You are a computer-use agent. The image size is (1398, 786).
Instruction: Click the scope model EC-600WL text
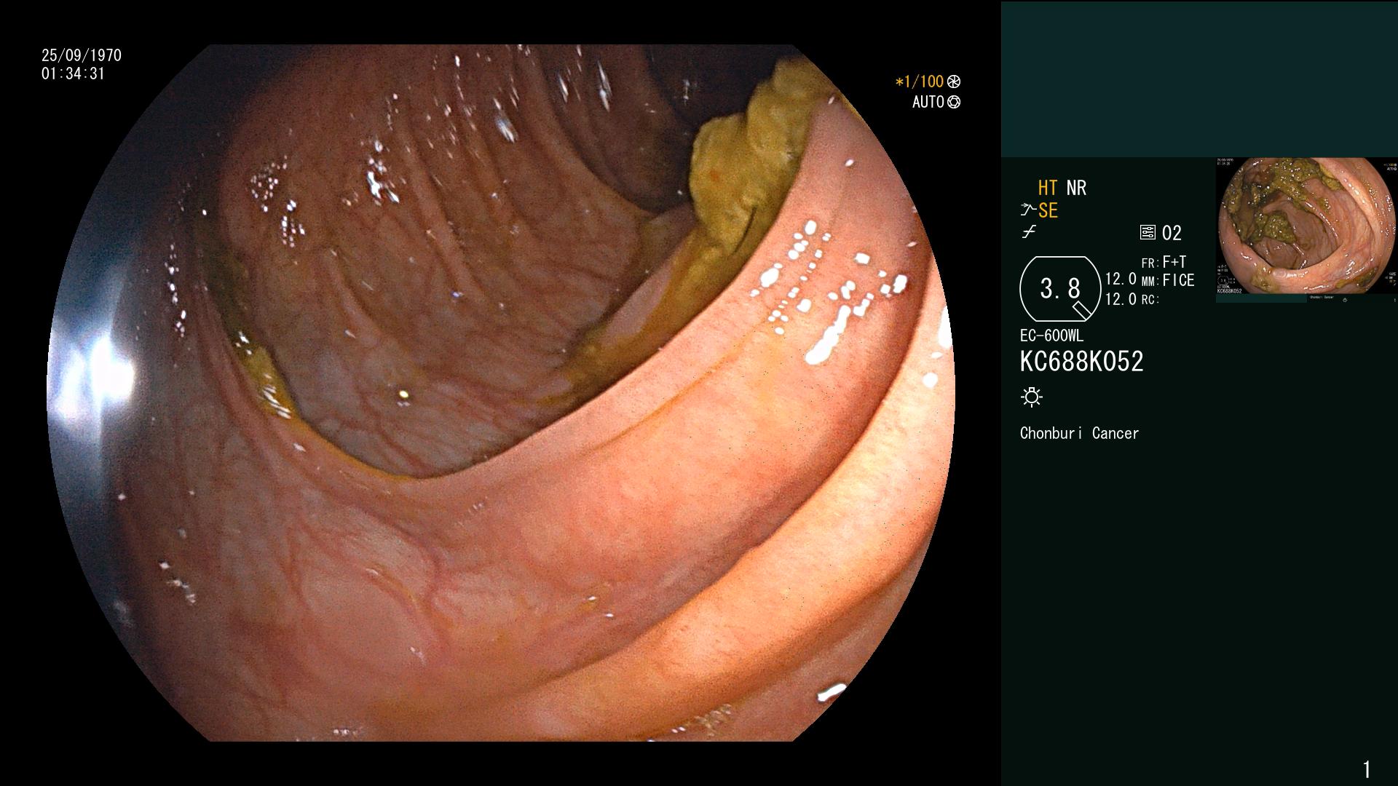pyautogui.click(x=1051, y=336)
